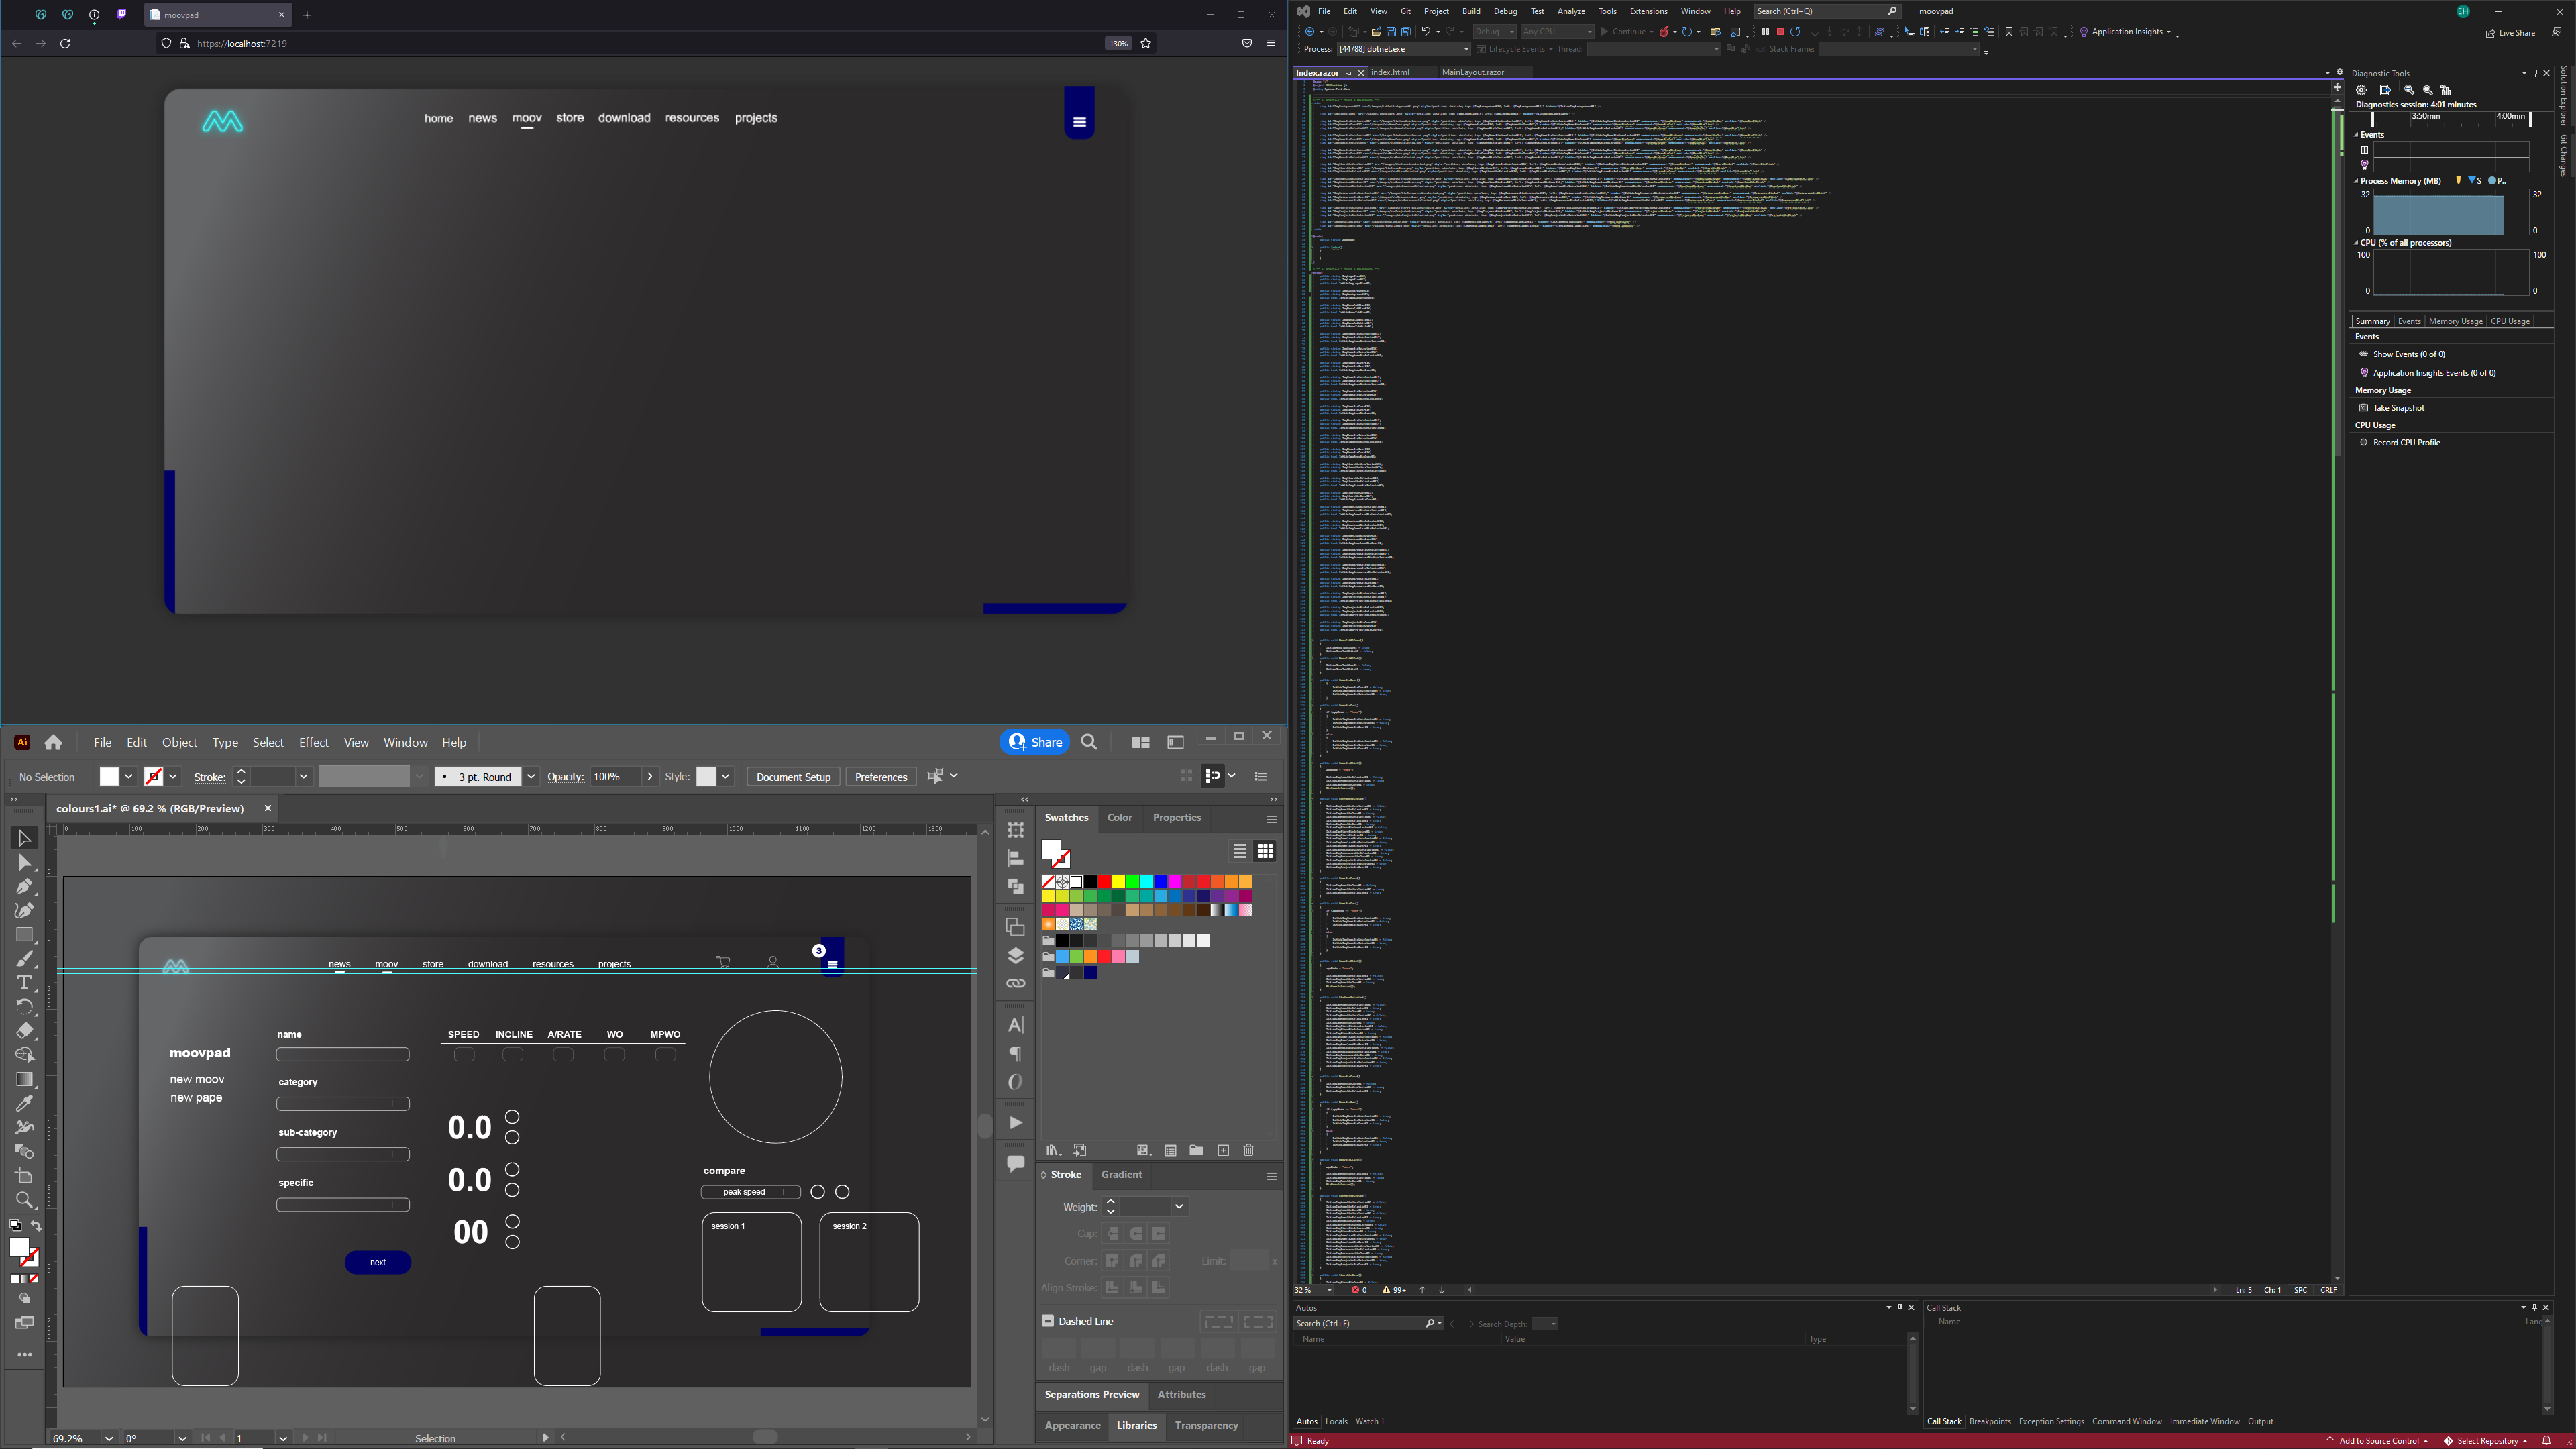Click Take Snapshot in Diagnostic Tools
This screenshot has height=1449, width=2576.
[x=2398, y=408]
